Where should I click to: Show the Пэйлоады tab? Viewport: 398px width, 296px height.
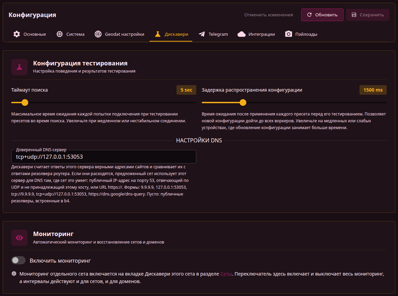pyautogui.click(x=301, y=34)
